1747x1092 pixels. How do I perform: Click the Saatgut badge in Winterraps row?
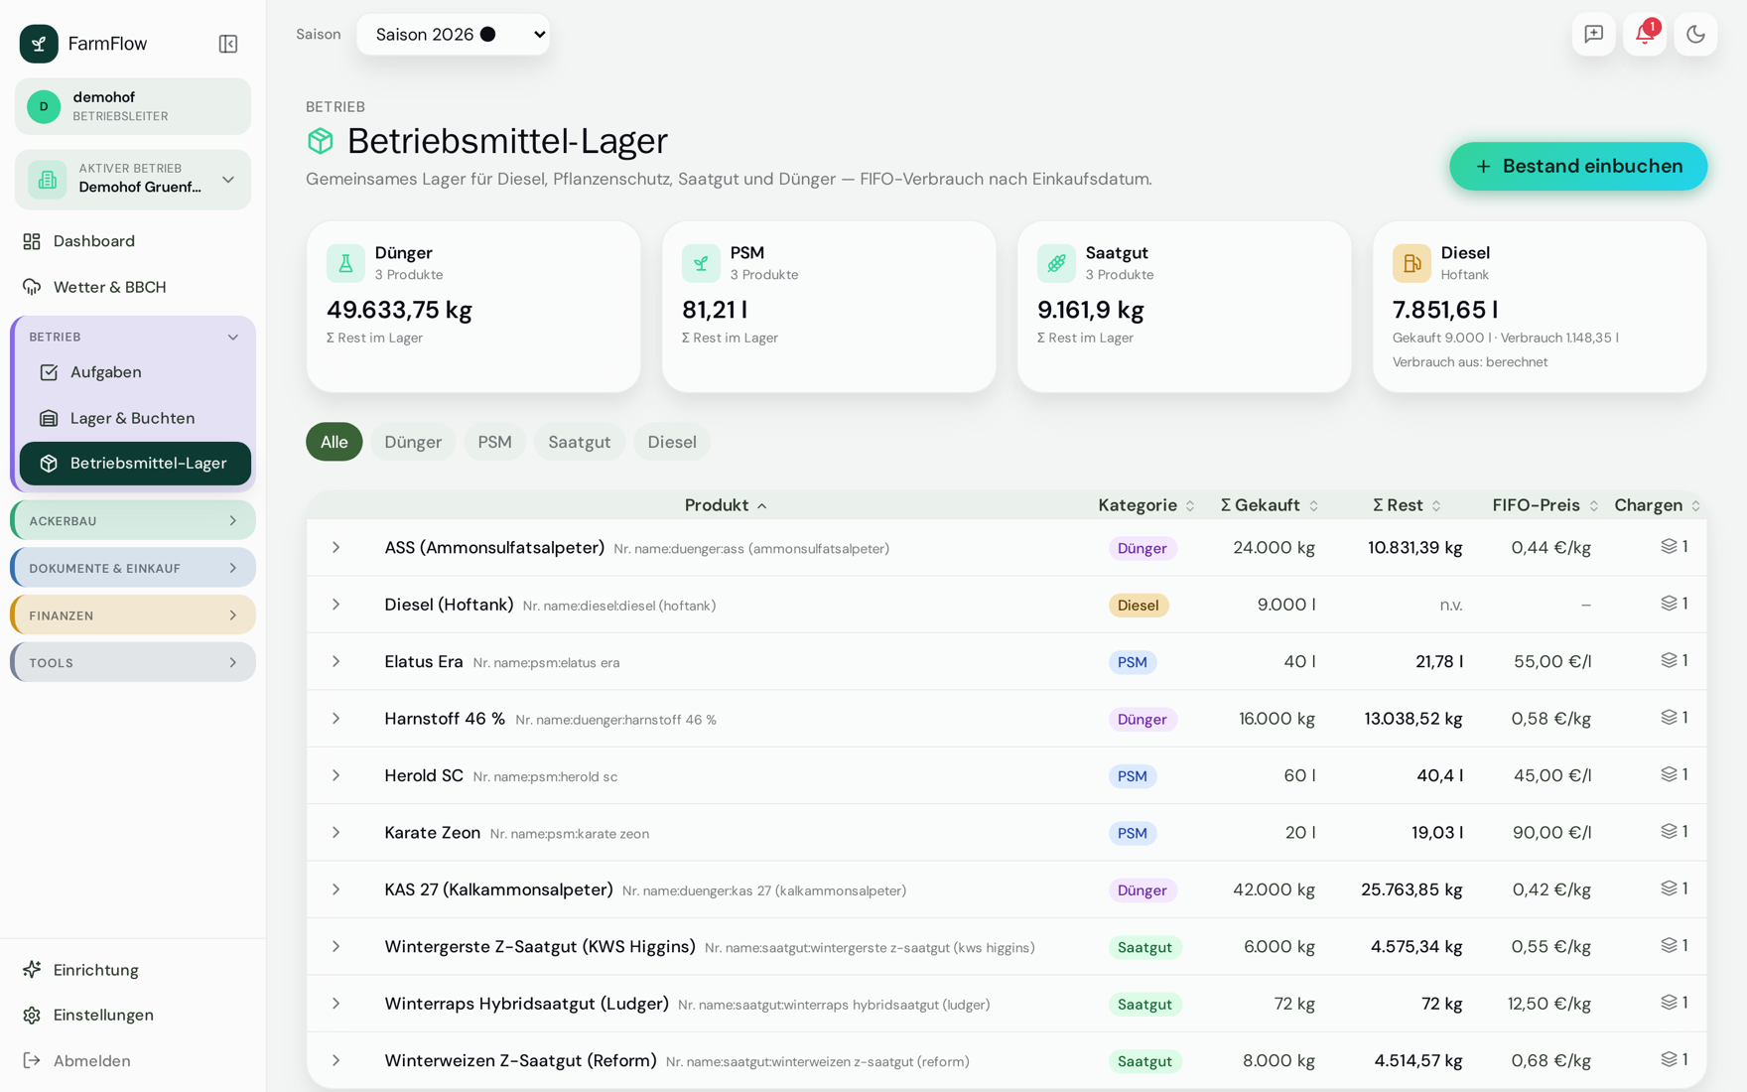(1144, 1004)
